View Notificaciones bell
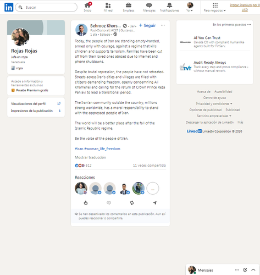The image size is (260, 275). [169, 7]
